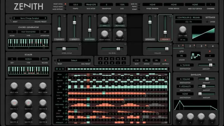Toggle the Sysex setting switch
Viewport: 224px width, 126px height.
pyautogui.click(x=207, y=22)
